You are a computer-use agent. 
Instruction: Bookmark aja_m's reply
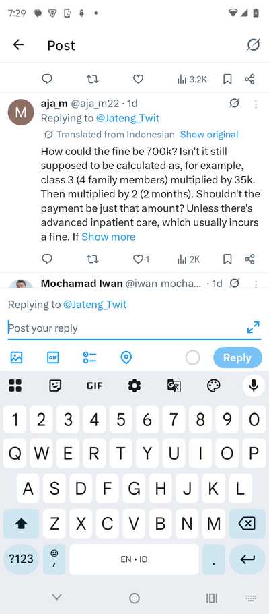(227, 259)
